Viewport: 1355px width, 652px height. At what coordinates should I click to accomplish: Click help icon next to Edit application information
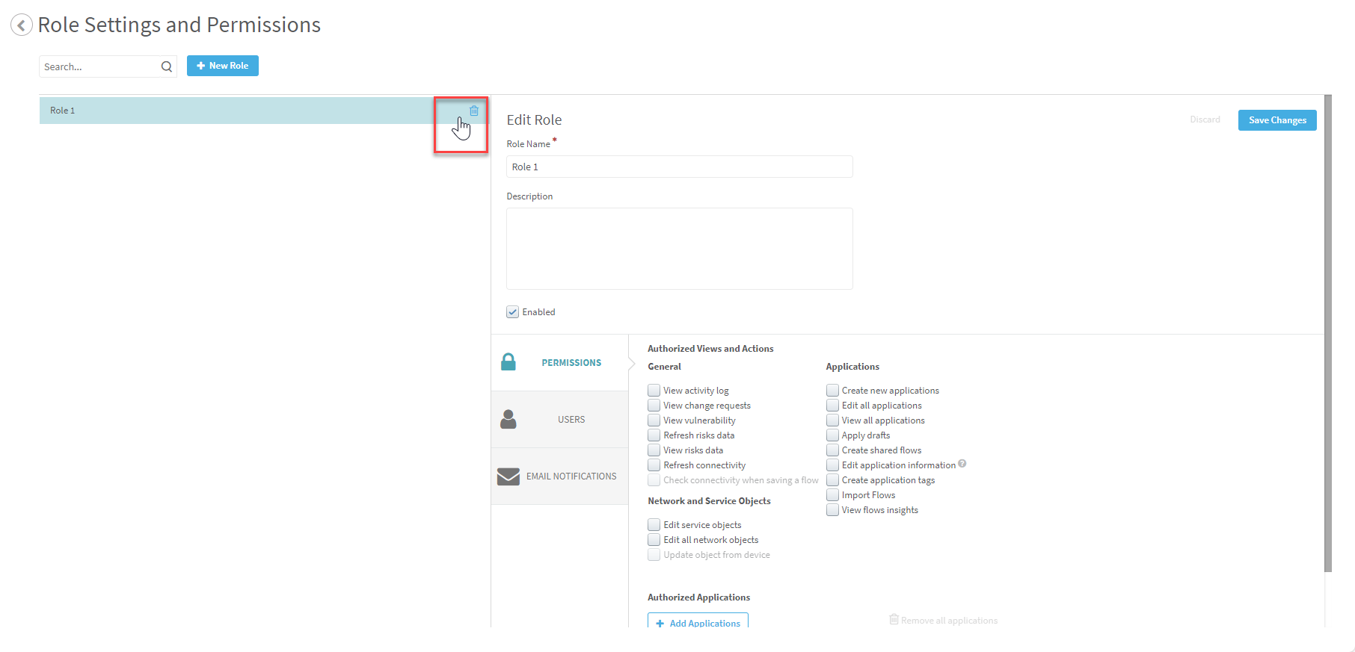tap(962, 464)
